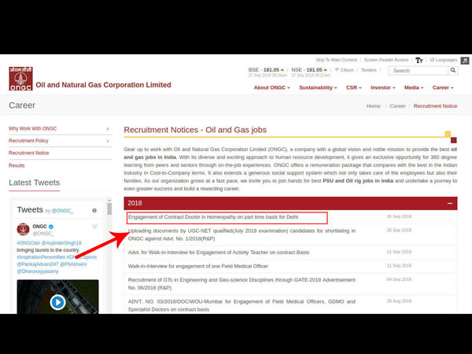Click the search magnifier icon

(453, 71)
